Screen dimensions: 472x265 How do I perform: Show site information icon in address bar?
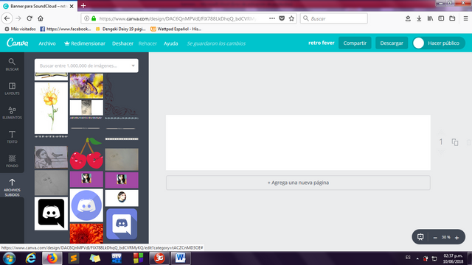pos(87,18)
